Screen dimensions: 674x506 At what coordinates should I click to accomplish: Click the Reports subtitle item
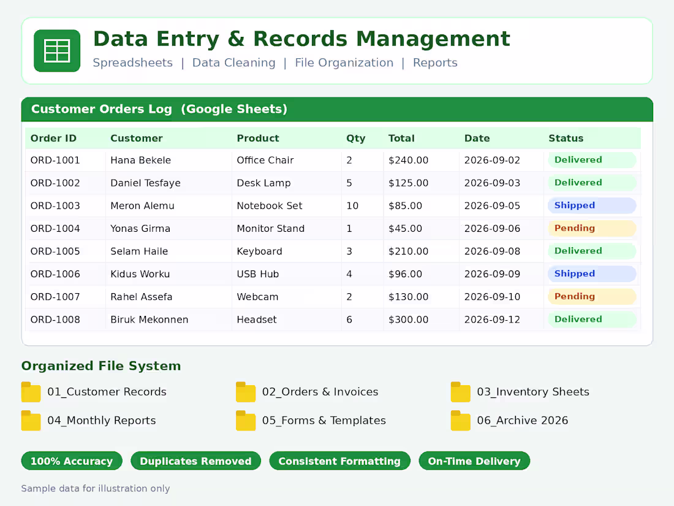(435, 63)
